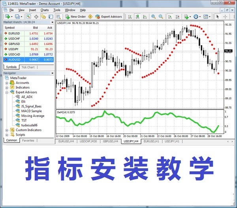Open the New Chart dropdown arrow
Viewport: 237px width, 208px height.
click(11, 17)
